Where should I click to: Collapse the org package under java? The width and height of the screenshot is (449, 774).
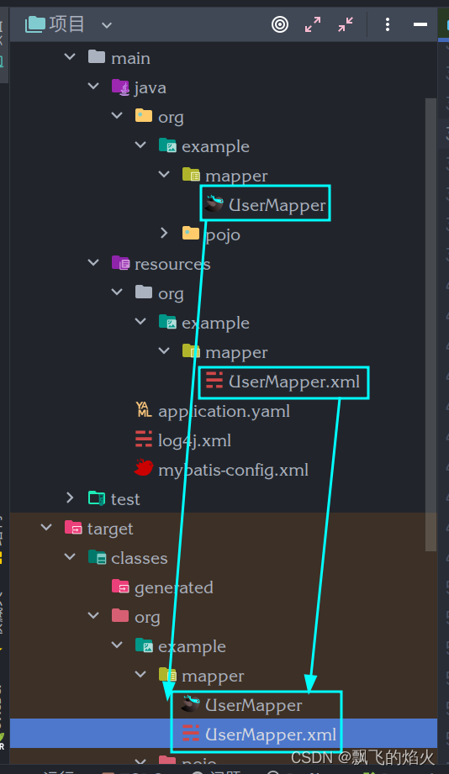click(117, 115)
